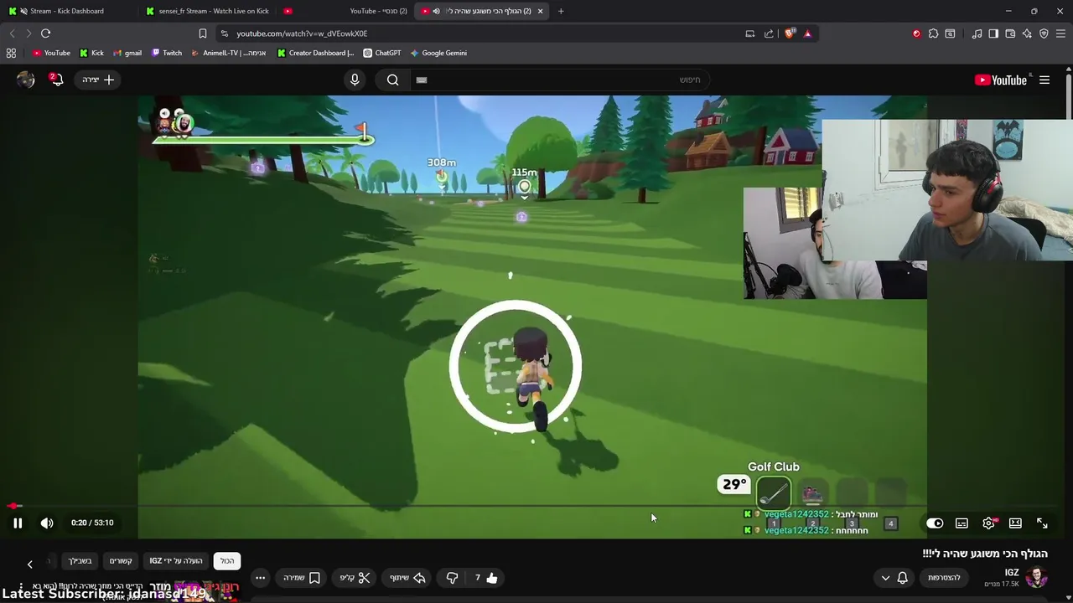Open the three-dot more actions menu
This screenshot has width=1073, height=603.
click(x=260, y=578)
